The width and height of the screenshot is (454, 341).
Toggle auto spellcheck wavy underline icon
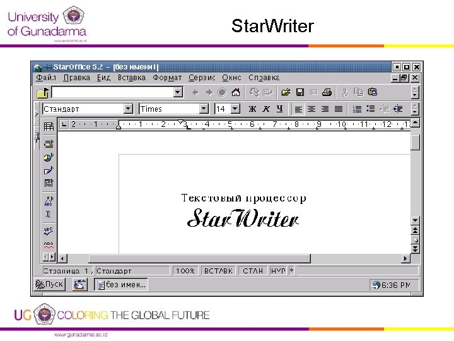[x=49, y=245]
